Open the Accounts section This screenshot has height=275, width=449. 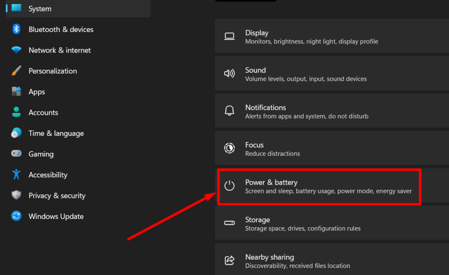click(43, 113)
